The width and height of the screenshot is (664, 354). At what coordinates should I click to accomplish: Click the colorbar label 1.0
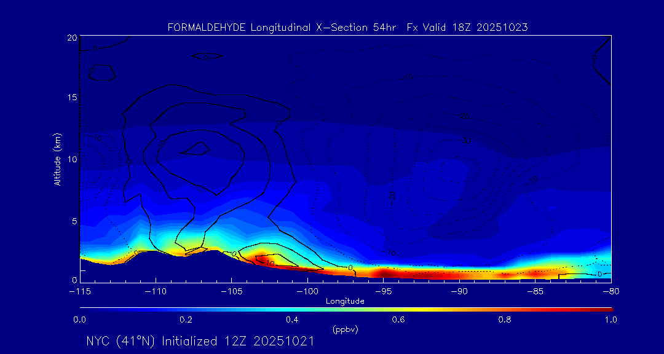611,320
